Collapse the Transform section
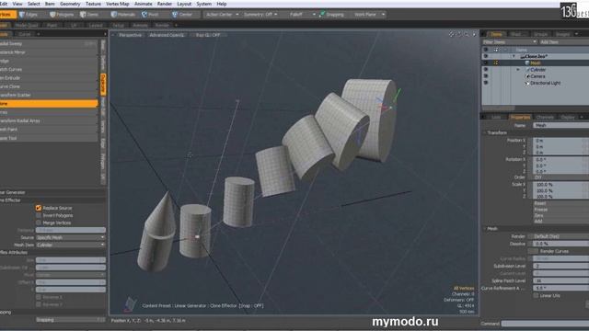This screenshot has width=589, height=331. coord(485,132)
